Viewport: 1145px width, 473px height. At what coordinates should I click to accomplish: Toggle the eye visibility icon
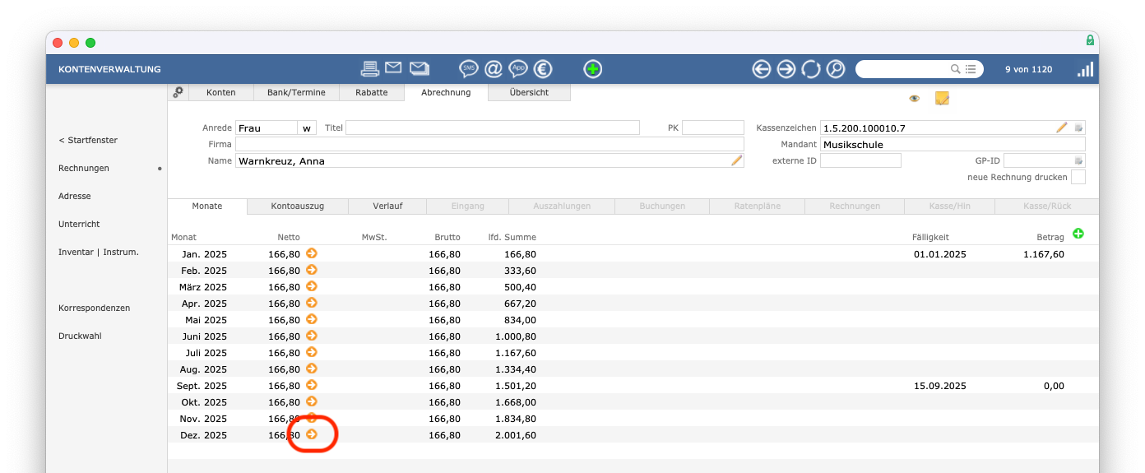coord(914,99)
